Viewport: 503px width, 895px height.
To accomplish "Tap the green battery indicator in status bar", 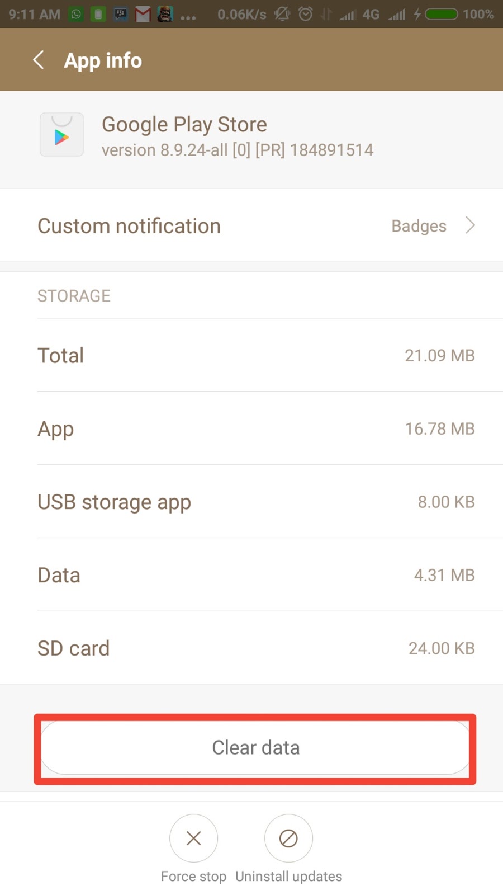I will click(x=442, y=14).
